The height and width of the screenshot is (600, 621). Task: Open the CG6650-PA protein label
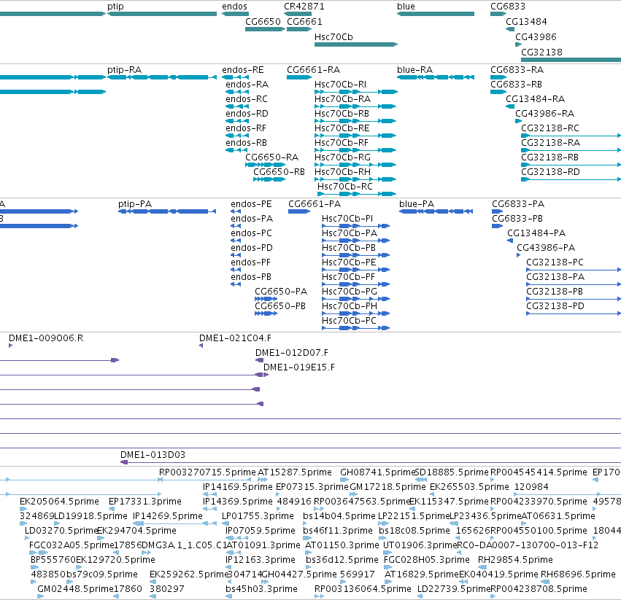pos(281,292)
